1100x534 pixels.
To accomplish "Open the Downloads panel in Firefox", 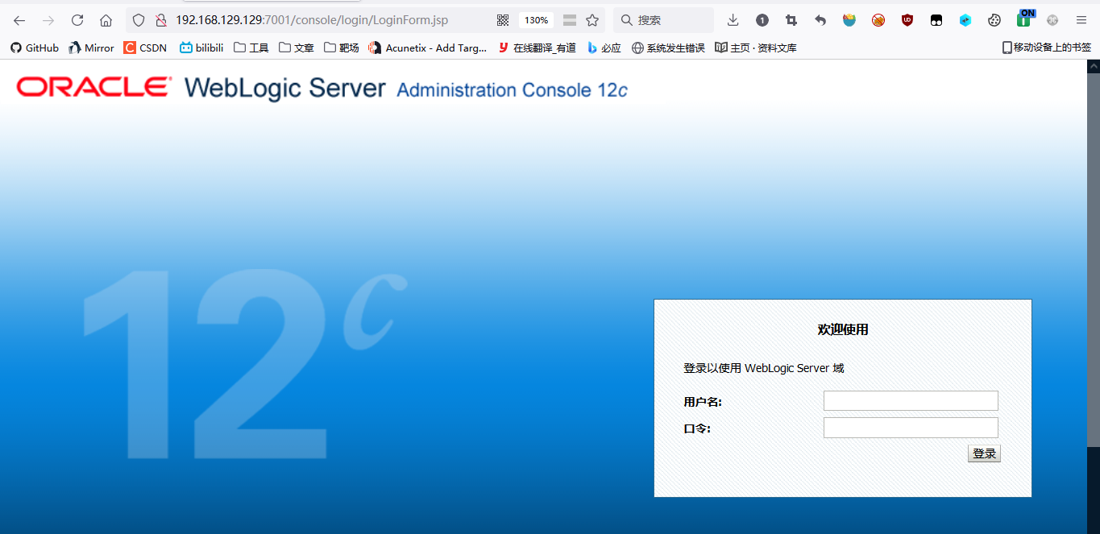I will (x=733, y=20).
